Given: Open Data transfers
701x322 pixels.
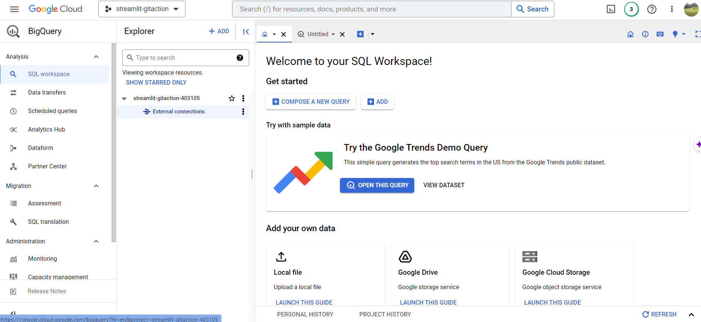Looking at the screenshot, I should click(55, 93).
